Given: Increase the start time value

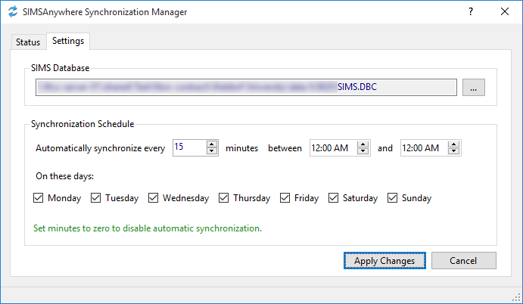Looking at the screenshot, I should (363, 144).
